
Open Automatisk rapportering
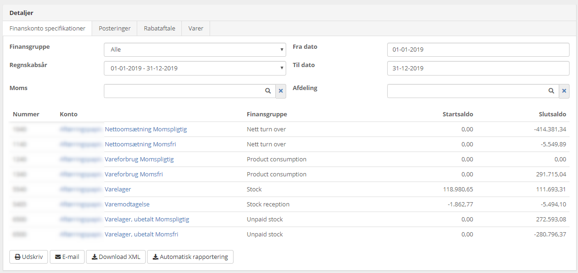[190, 257]
